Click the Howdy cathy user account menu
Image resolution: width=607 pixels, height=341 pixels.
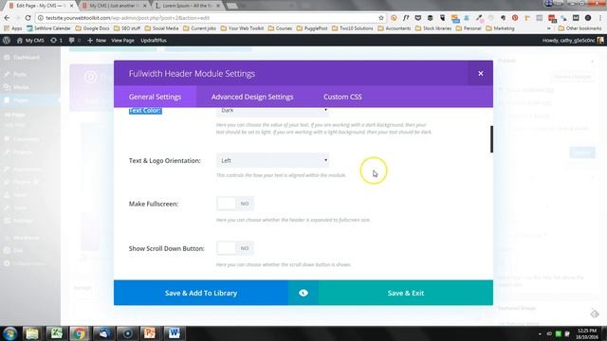(573, 40)
